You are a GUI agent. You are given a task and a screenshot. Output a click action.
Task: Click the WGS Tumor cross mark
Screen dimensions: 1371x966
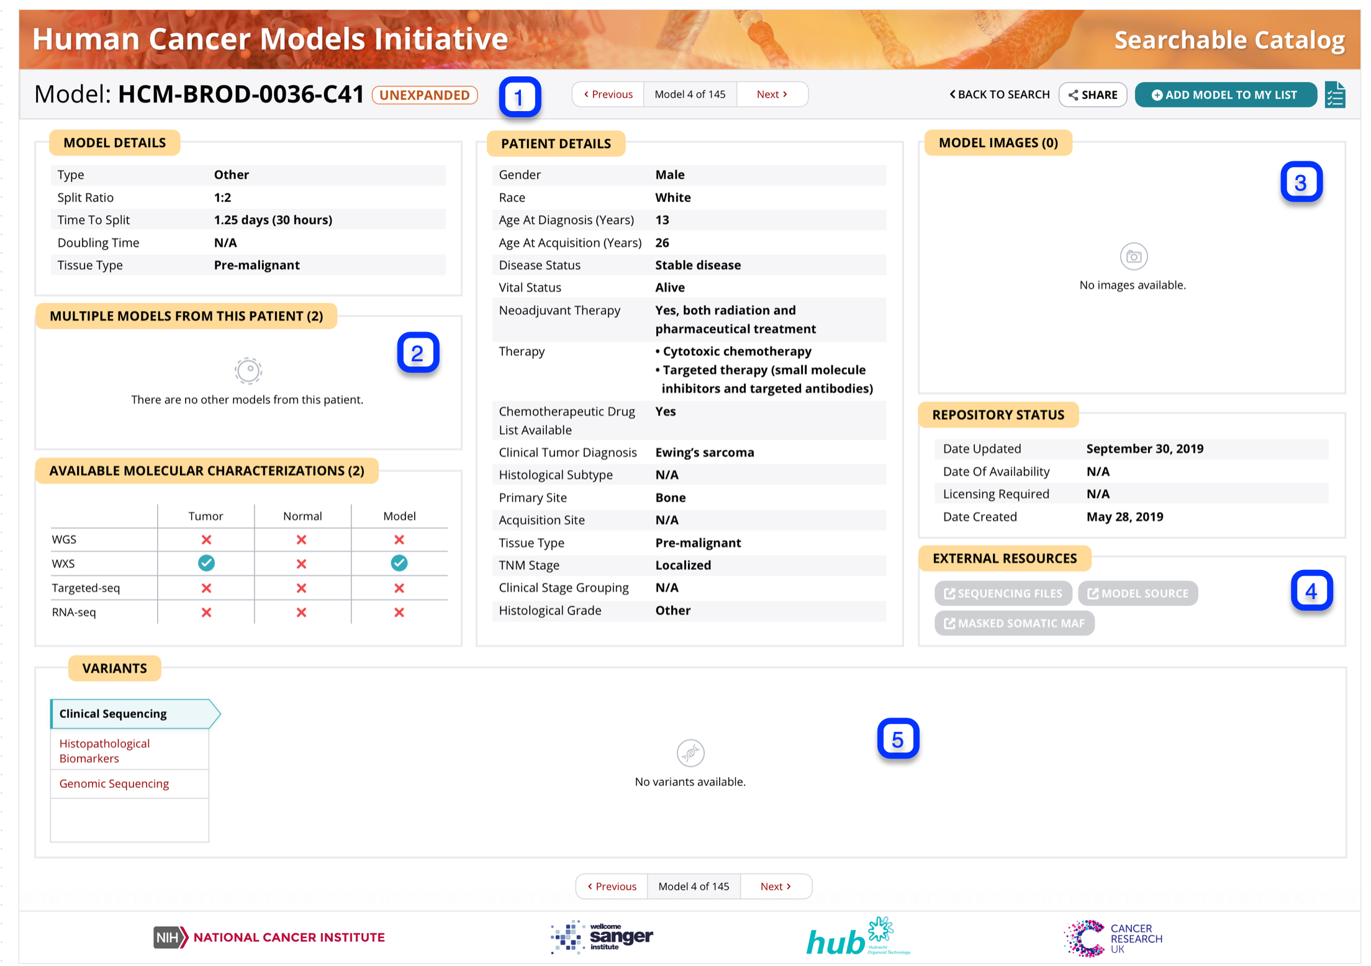(206, 539)
